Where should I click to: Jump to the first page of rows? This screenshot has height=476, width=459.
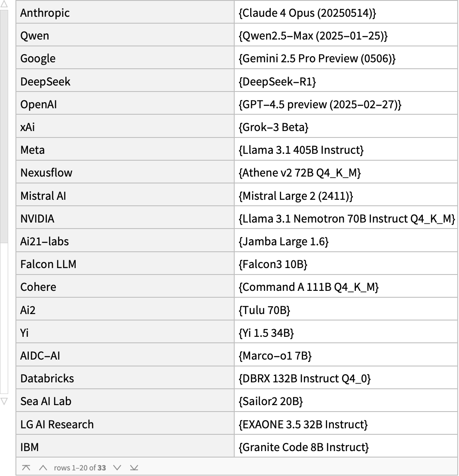(x=26, y=467)
